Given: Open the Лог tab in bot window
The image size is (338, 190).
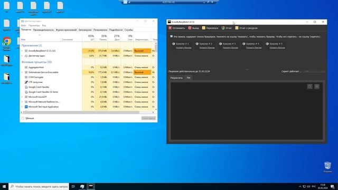Looking at the screenshot, I should point(189,78).
